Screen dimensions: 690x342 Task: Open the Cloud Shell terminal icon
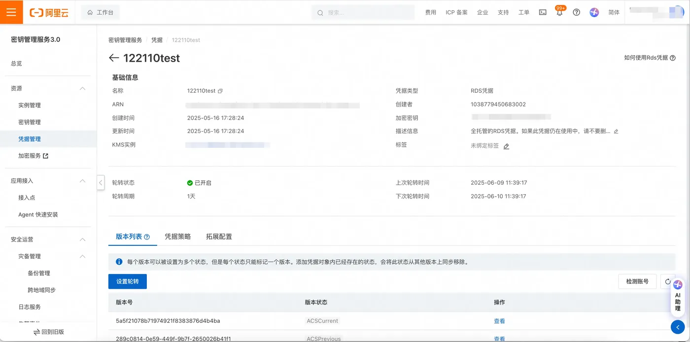click(543, 12)
